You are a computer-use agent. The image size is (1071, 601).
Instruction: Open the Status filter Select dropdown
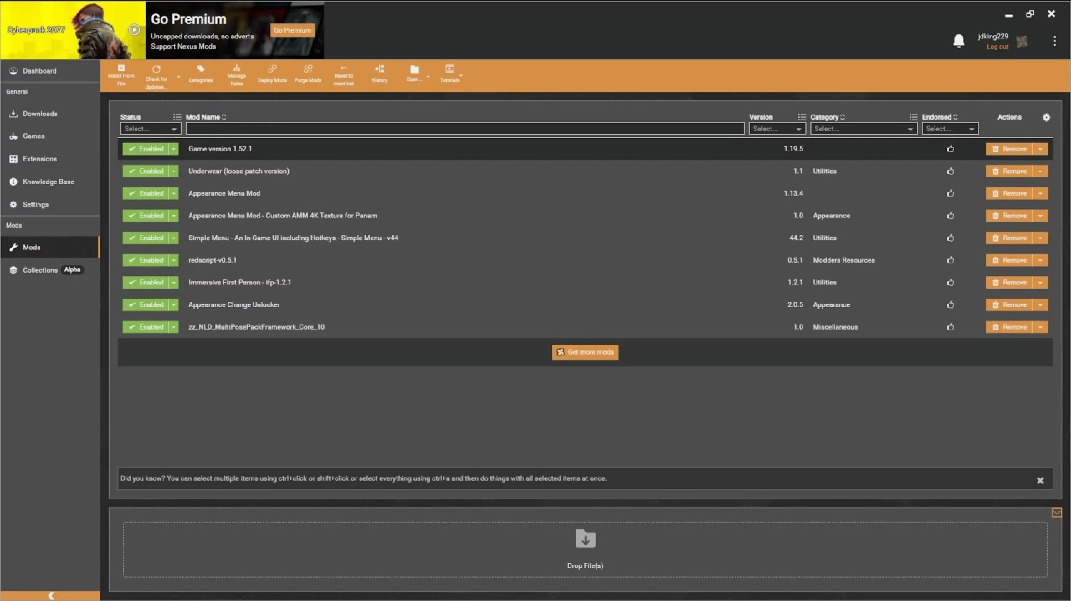pos(151,129)
